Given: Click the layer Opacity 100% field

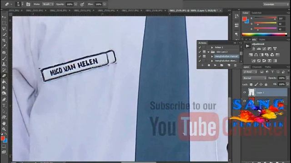Looking at the screenshot, I should pos(281,78).
